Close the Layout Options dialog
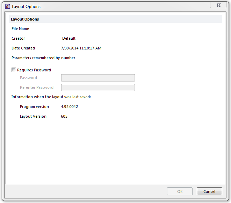This screenshot has height=203, width=231. [218, 5]
